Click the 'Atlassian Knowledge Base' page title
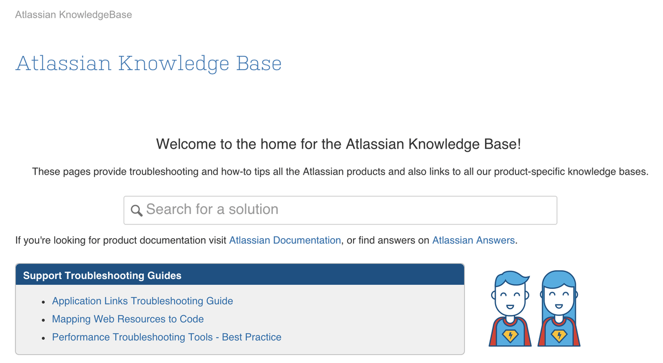 [149, 63]
